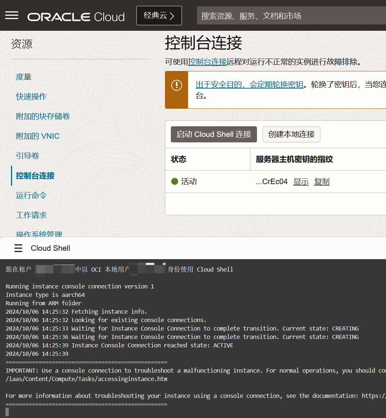Screen dimensions: 386x418
Task: Follow the 控制台连接 link in the description
Action: pos(207,62)
